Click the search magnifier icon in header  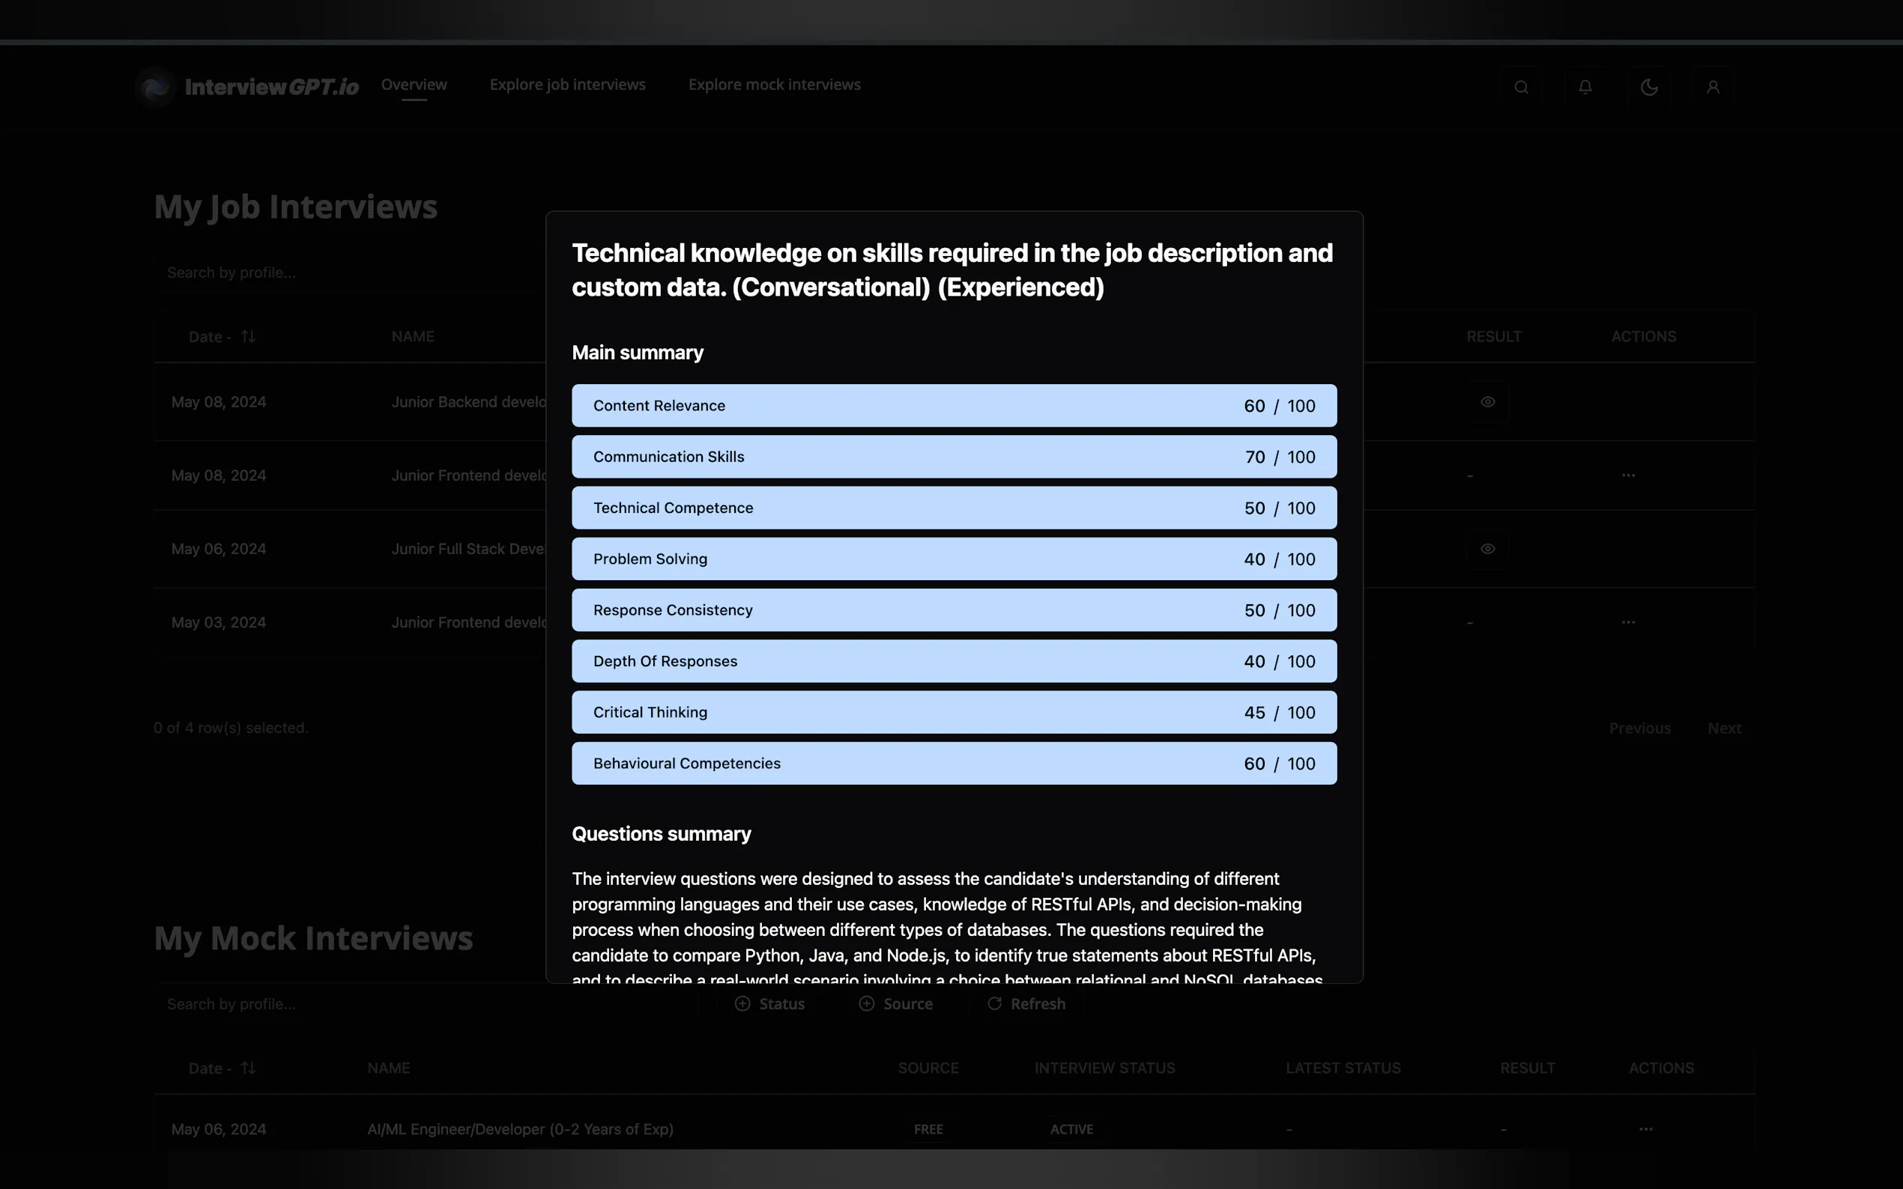pyautogui.click(x=1521, y=88)
